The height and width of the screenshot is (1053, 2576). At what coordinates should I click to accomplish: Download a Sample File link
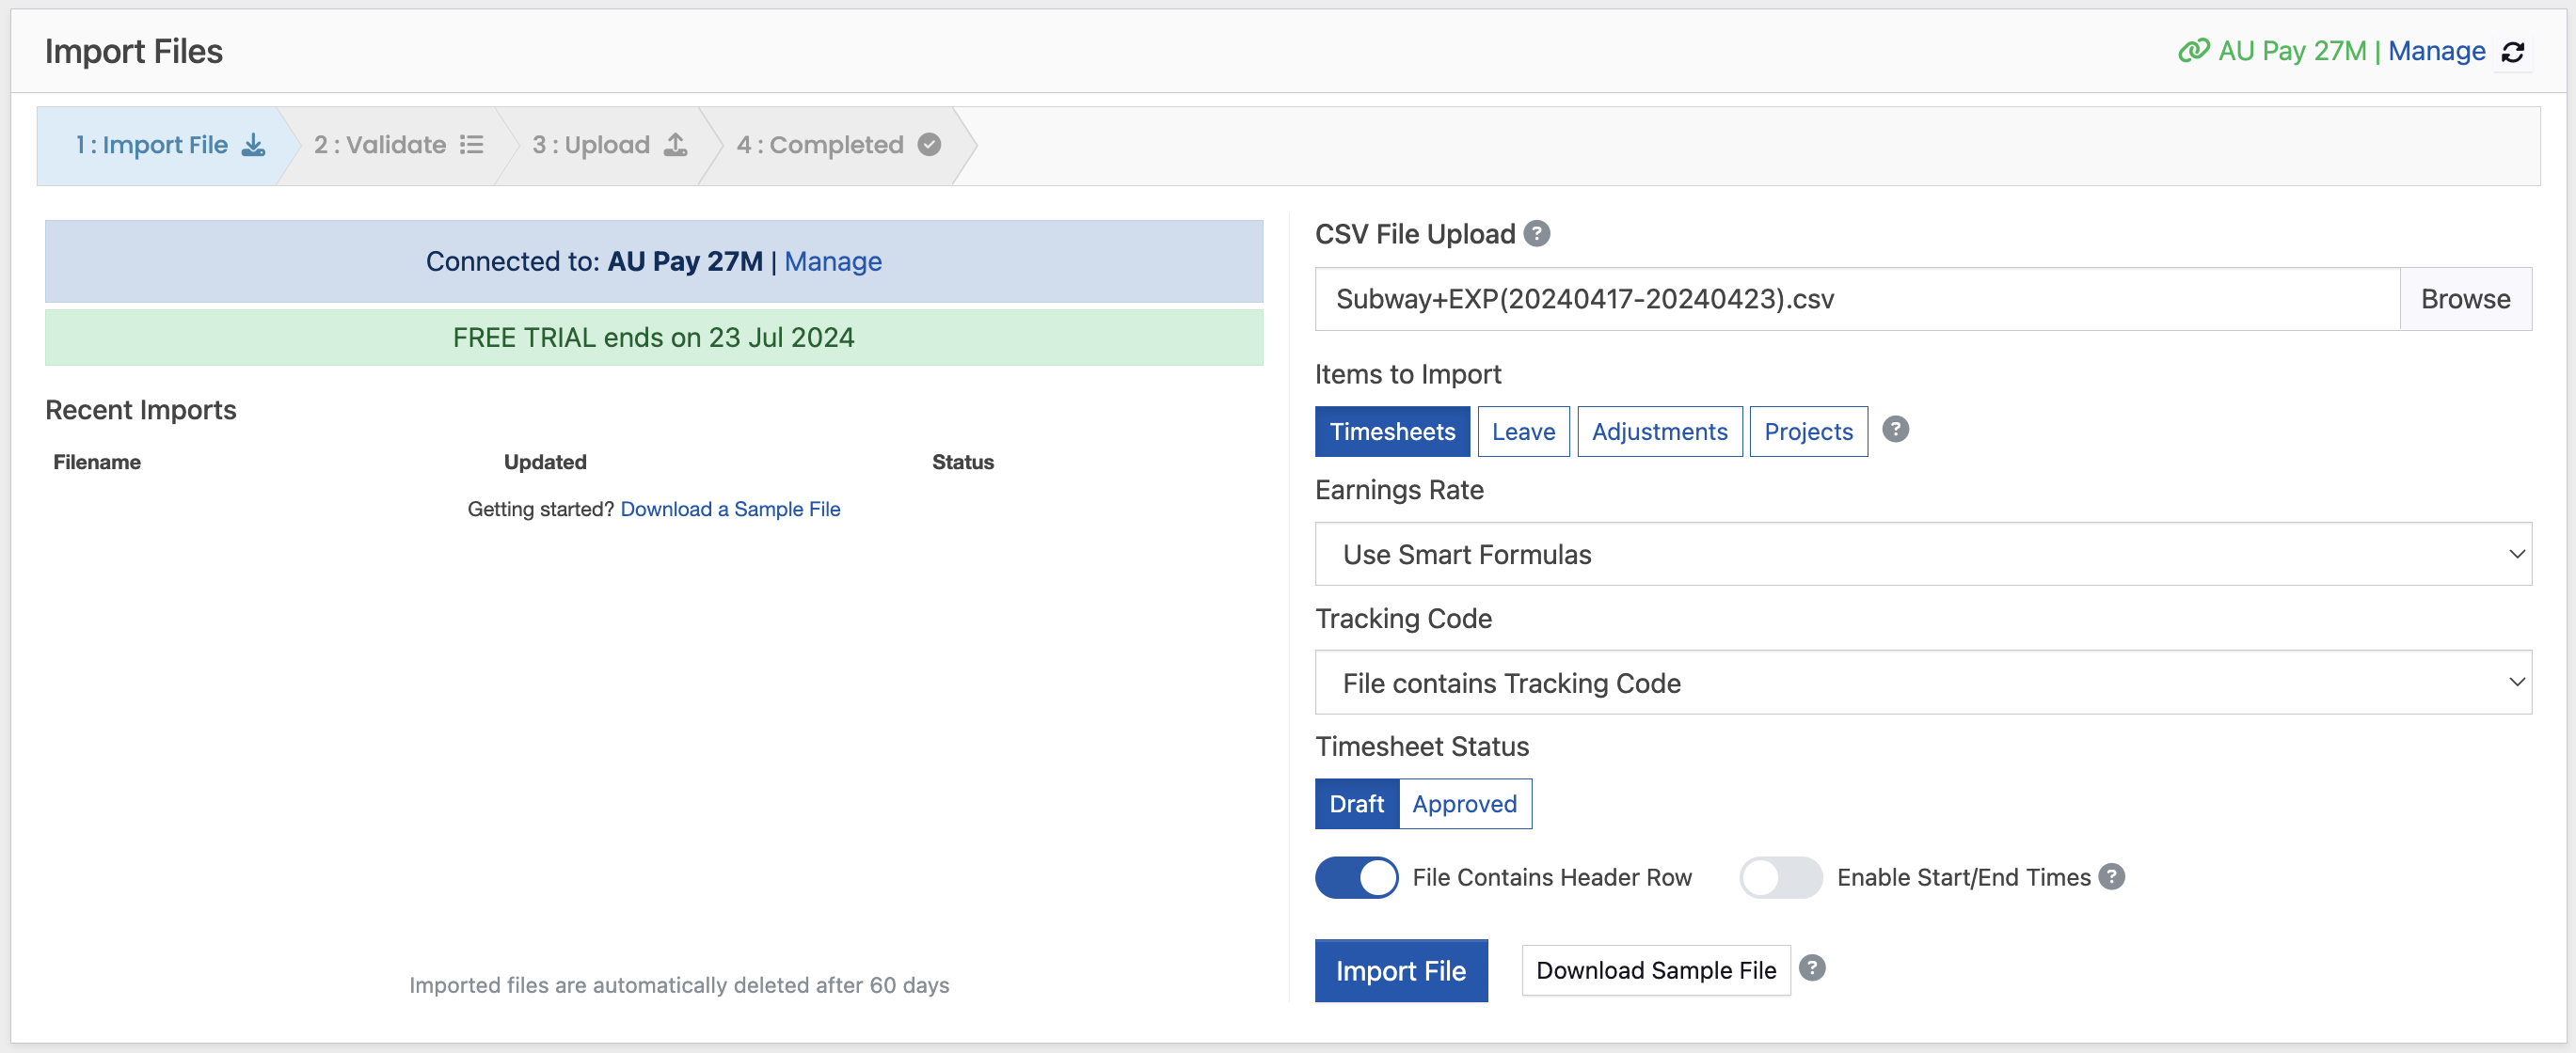coord(731,508)
